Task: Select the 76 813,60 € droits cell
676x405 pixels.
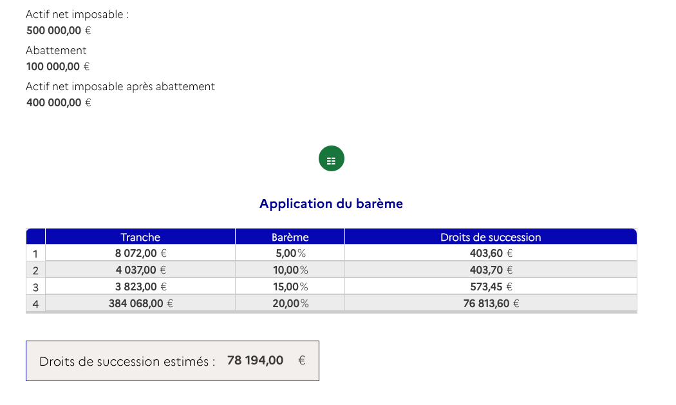Action: (x=491, y=304)
